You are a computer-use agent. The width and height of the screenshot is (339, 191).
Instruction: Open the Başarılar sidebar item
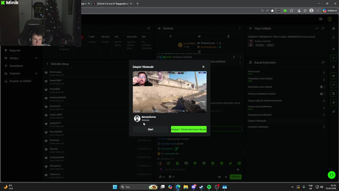tap(15, 50)
